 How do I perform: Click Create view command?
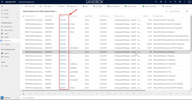click(167, 6)
